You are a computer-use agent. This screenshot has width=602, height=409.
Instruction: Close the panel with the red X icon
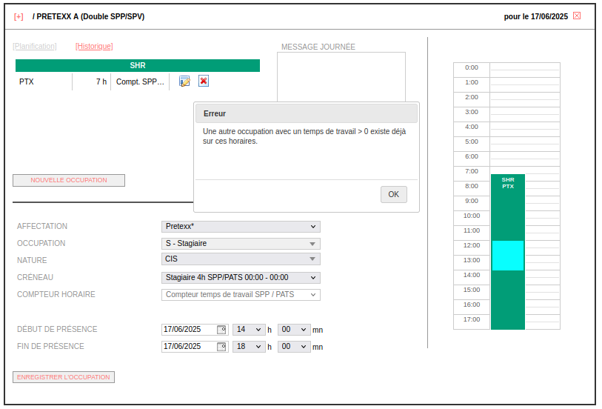(x=577, y=16)
